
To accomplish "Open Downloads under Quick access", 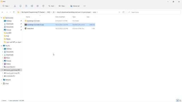I will click(10, 24).
